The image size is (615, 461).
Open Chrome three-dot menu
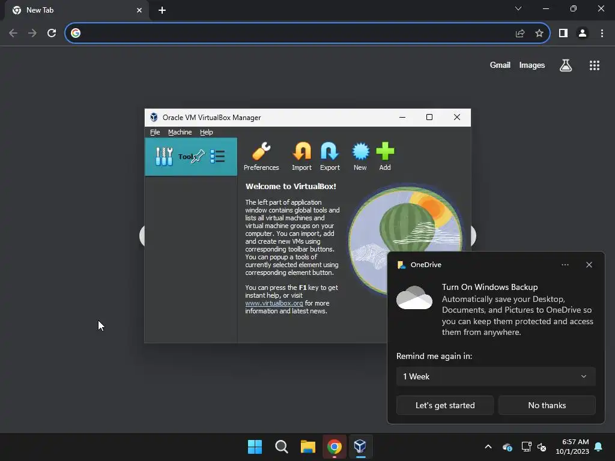pyautogui.click(x=602, y=33)
